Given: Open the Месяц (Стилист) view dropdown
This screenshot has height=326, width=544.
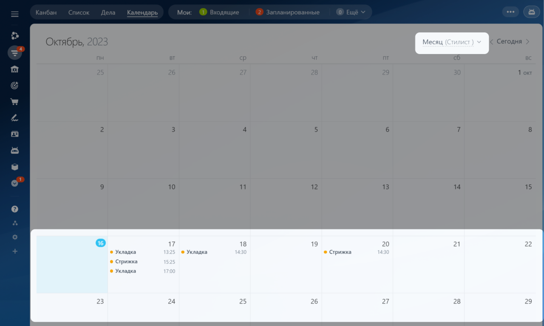Looking at the screenshot, I should [x=452, y=42].
